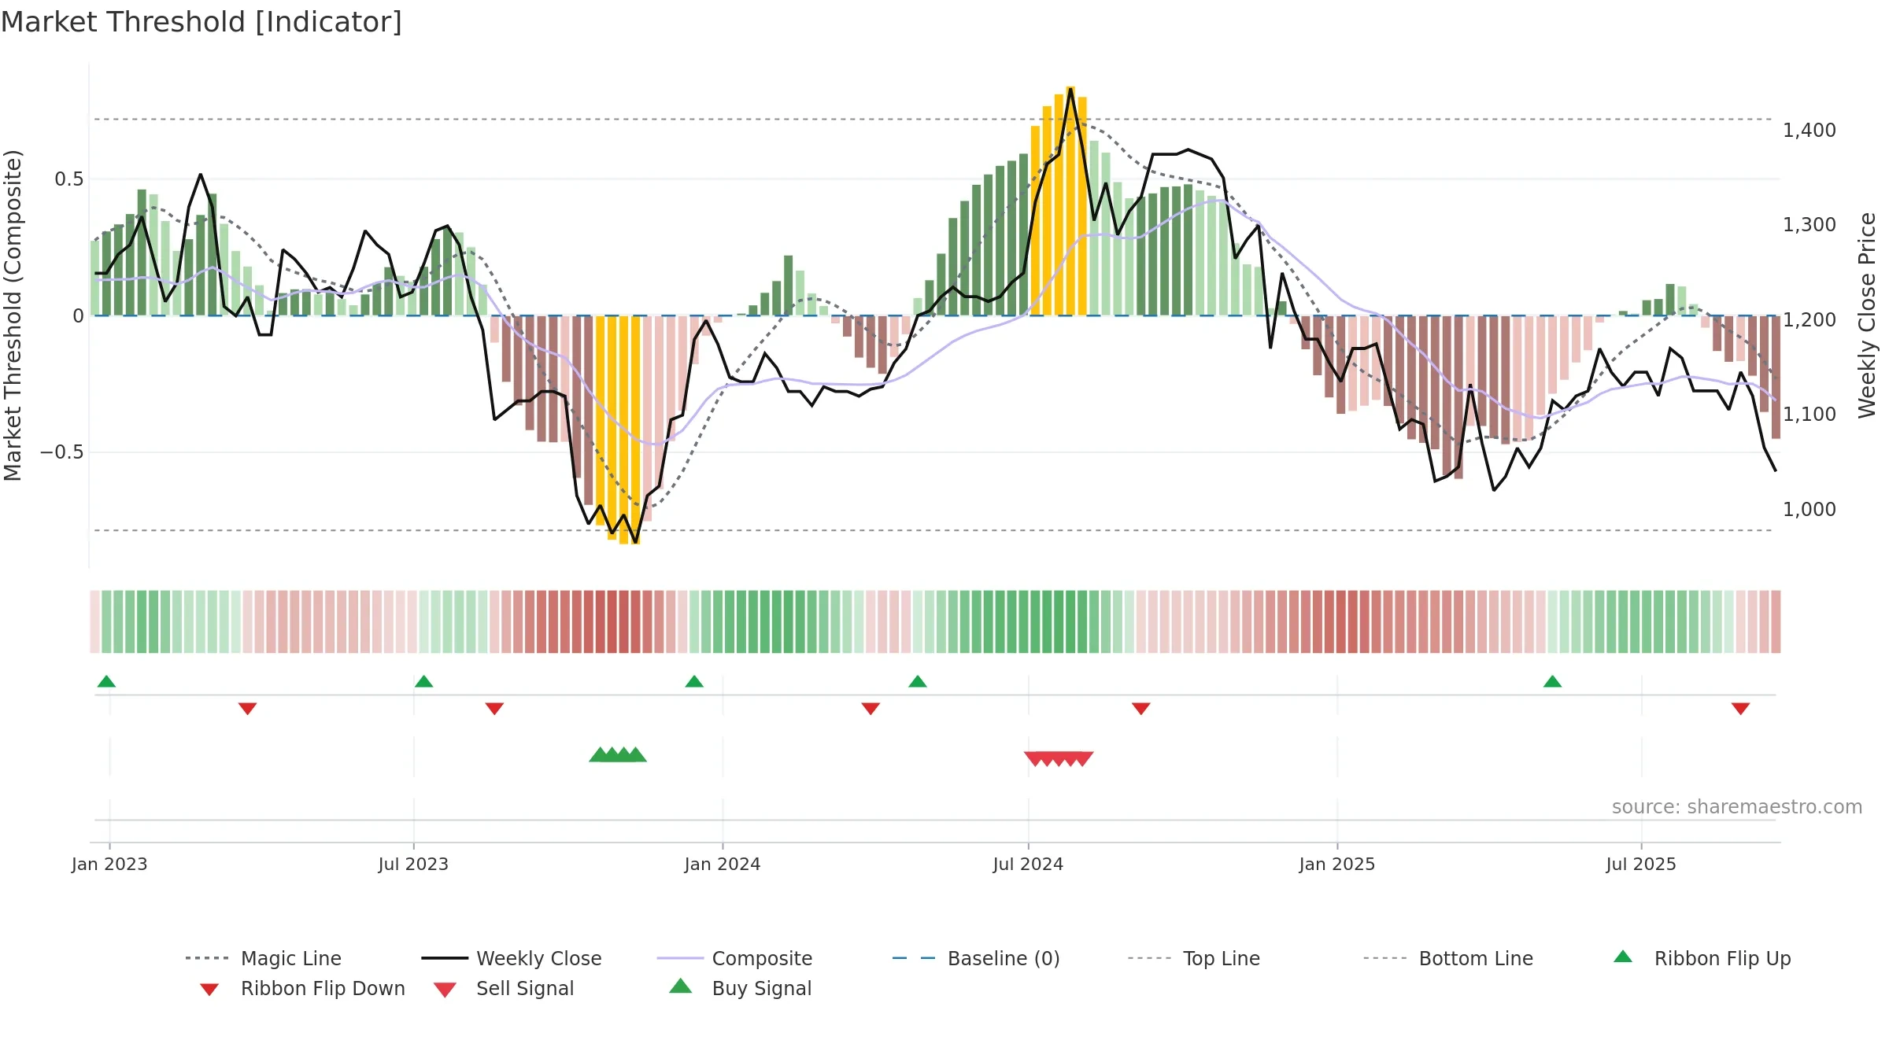The width and height of the screenshot is (1889, 1062).
Task: Toggle the Top Line legend entry
Action: coord(1193,958)
